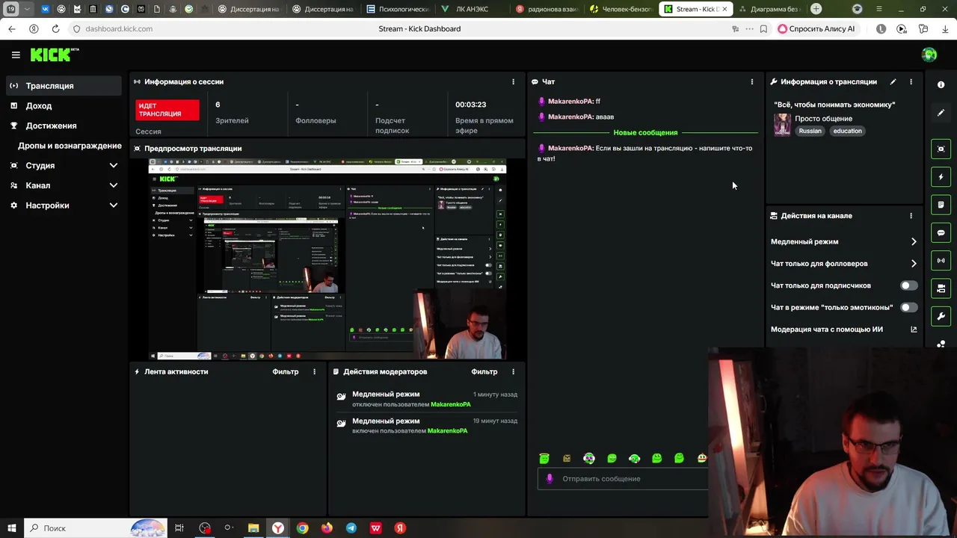957x538 pixels.
Task: Open the browser tab list dropdown arrow
Action: (x=28, y=9)
